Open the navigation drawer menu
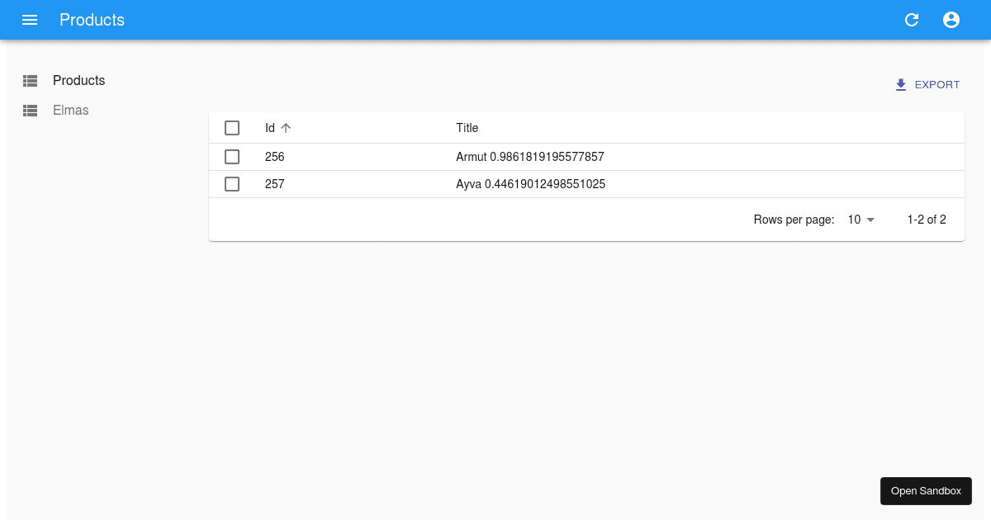 pos(30,20)
